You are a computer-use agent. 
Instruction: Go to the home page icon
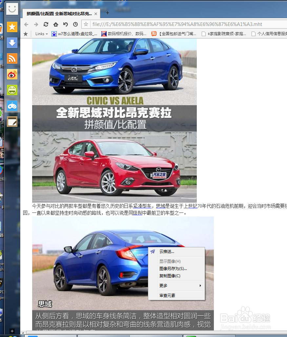pyautogui.click(x=56, y=24)
